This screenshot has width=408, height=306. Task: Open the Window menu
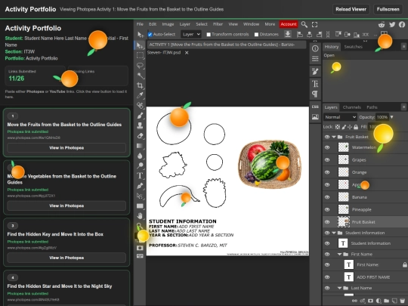click(251, 24)
